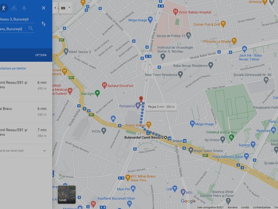Toggle the Satelit map layer thumbnail
Viewport: 278px width, 209px height.
67,194
